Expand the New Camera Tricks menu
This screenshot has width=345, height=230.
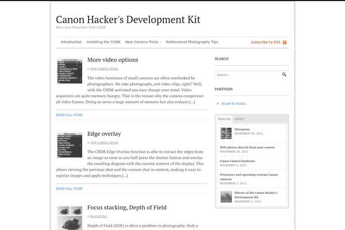click(x=143, y=42)
